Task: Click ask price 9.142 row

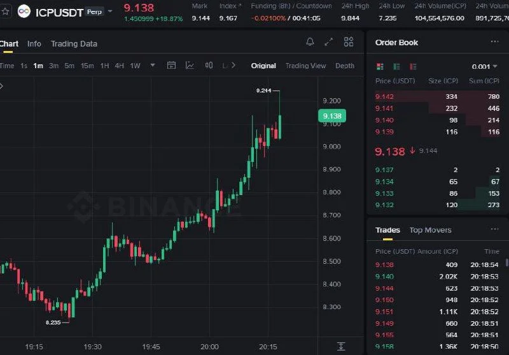Action: (437, 96)
